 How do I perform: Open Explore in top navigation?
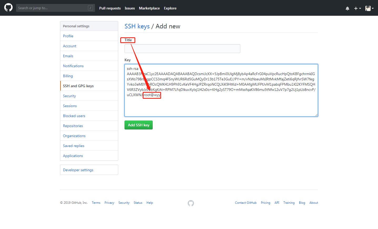coord(170,8)
